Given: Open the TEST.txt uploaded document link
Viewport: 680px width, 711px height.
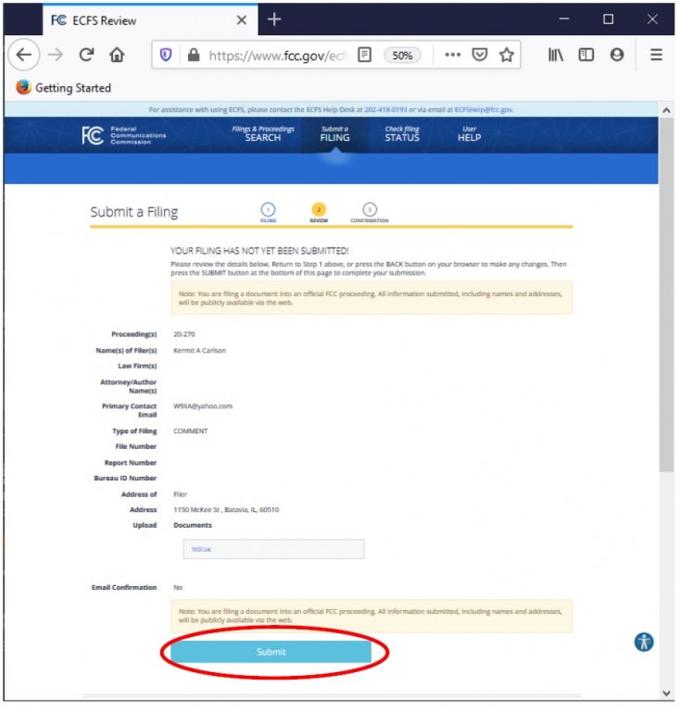Looking at the screenshot, I should pyautogui.click(x=201, y=549).
